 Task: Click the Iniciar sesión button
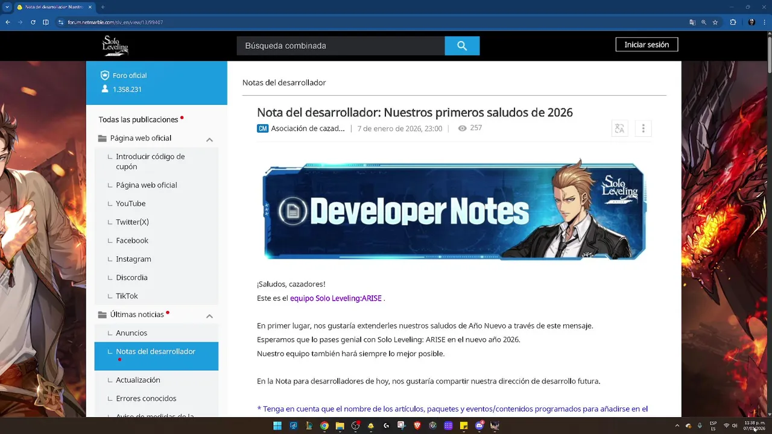coord(647,45)
